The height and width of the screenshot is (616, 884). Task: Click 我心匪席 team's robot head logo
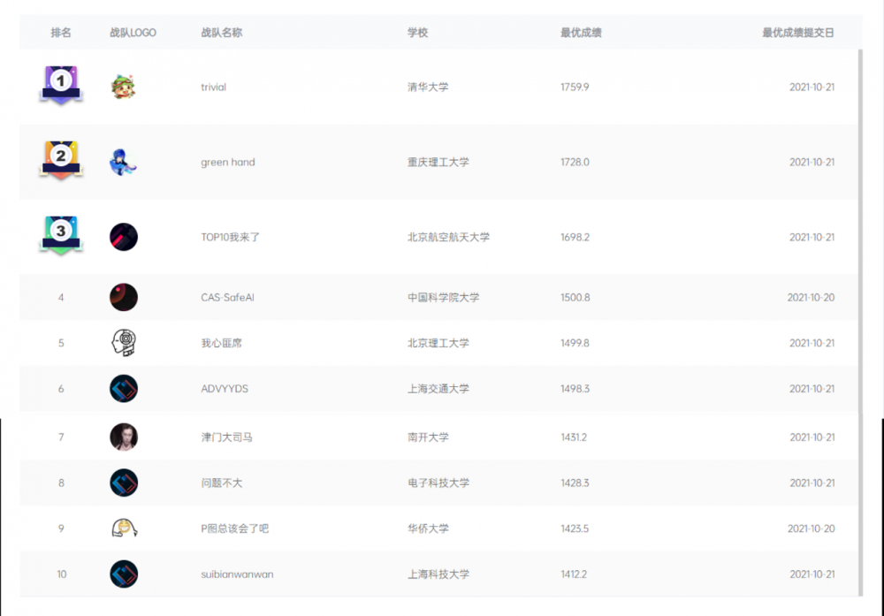(x=124, y=343)
